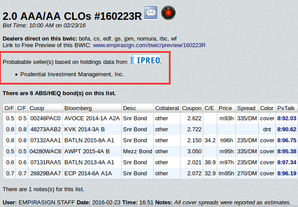298x207 pixels.
Task: Click the C/F column header
Action: tap(22, 108)
